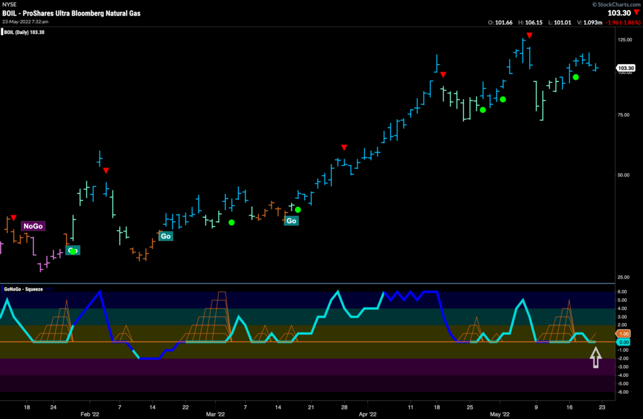Click the "Mar '22" date axis label

click(x=215, y=414)
